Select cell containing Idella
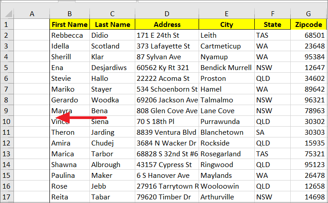Viewport: 328px width, 203px height. point(70,46)
